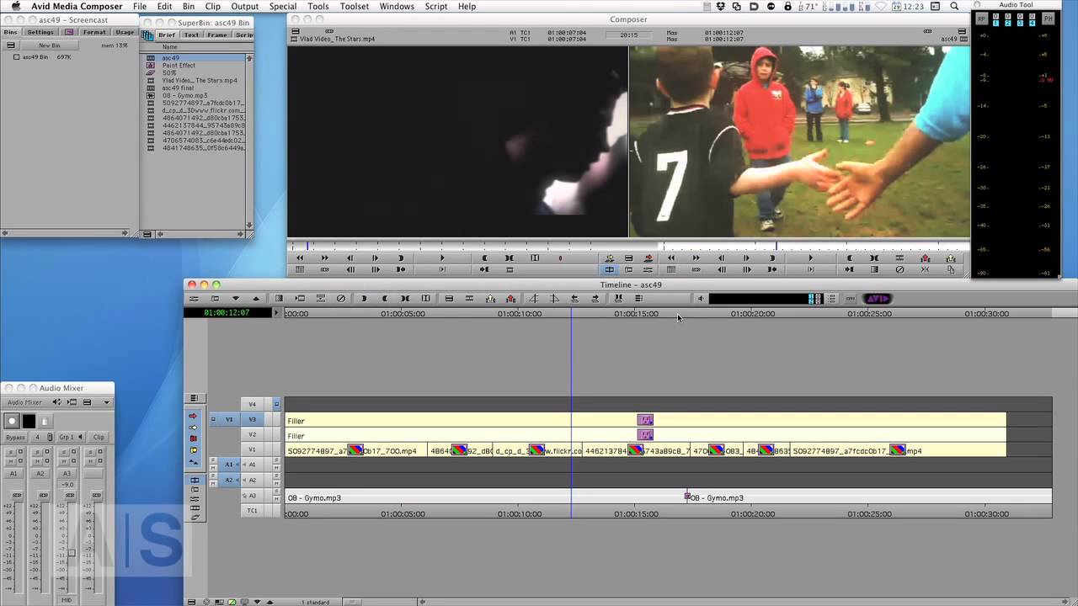Select the red Overwrite Trim tool in palette

(x=194, y=439)
